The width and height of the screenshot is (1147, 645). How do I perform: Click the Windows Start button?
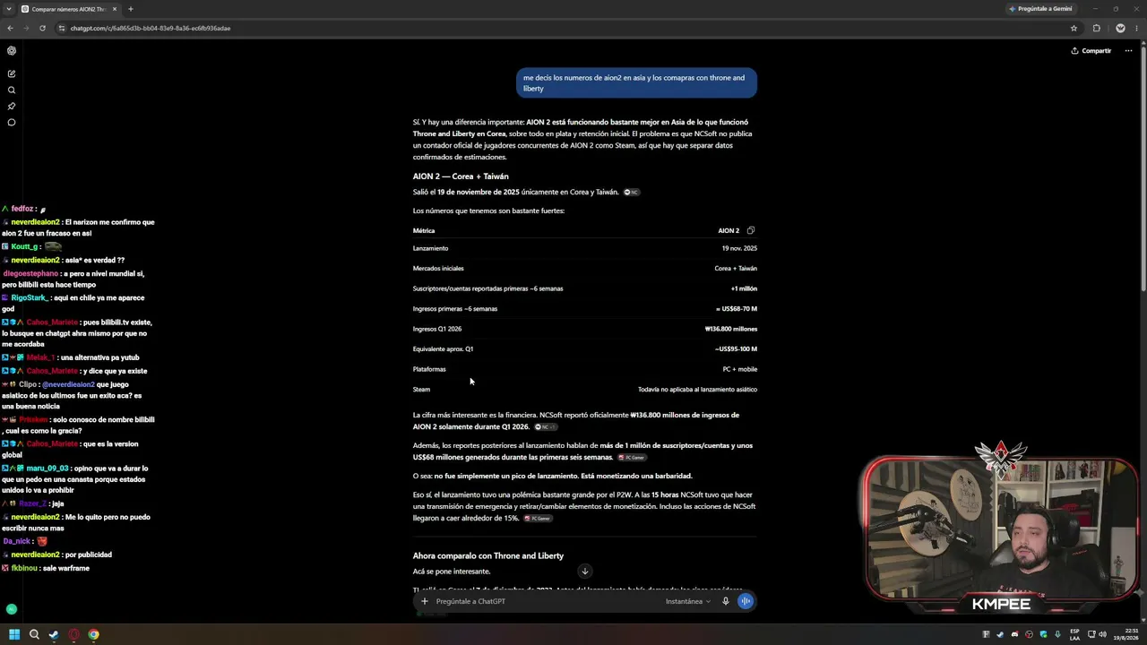point(14,634)
